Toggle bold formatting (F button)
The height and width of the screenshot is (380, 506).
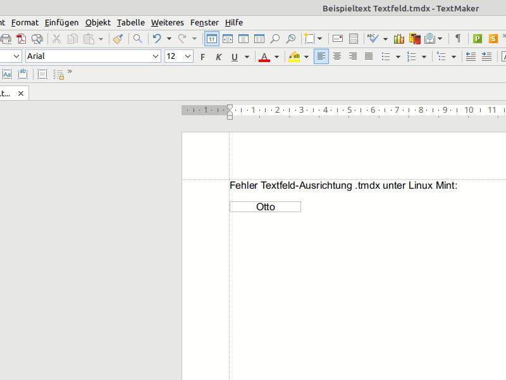point(202,57)
